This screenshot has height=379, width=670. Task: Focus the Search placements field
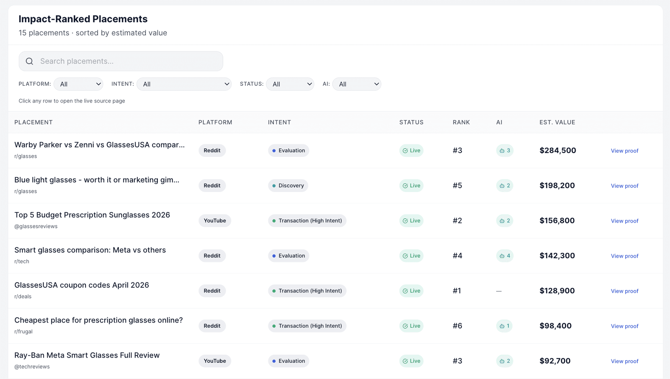click(x=121, y=61)
